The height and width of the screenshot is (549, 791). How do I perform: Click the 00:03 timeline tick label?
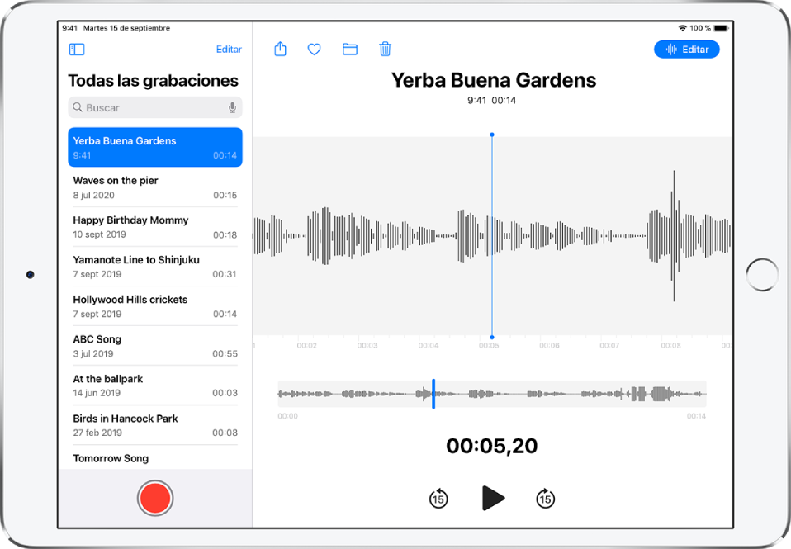point(367,346)
